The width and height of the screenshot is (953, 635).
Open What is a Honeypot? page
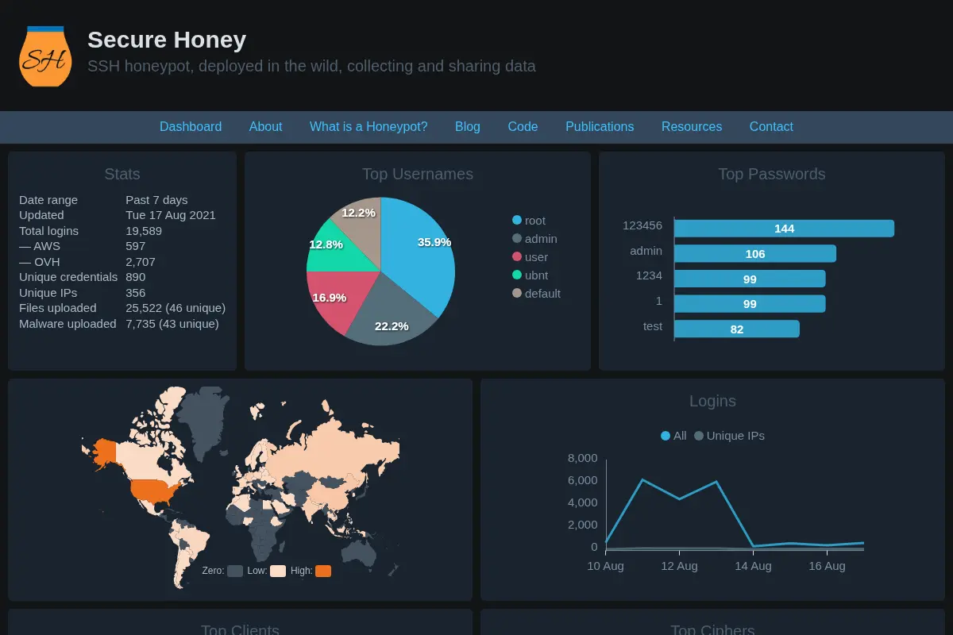click(368, 127)
